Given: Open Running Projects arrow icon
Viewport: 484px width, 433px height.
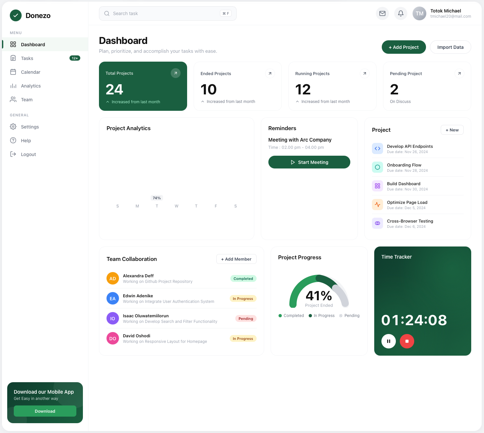Looking at the screenshot, I should [x=365, y=73].
